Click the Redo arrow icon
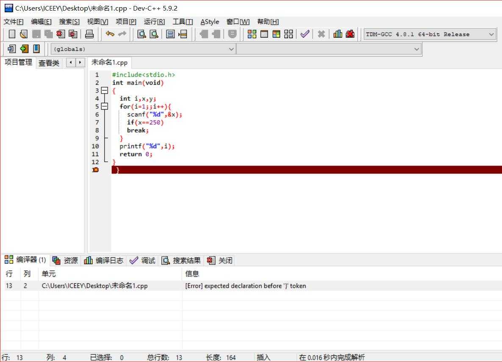This screenshot has width=502, height=362. point(122,33)
